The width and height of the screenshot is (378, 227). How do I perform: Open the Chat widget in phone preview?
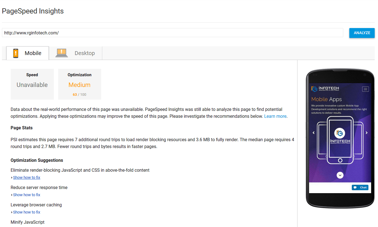click(x=360, y=187)
